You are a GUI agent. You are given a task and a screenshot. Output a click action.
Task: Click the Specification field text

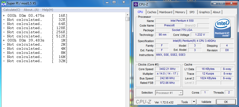coord(194,41)
